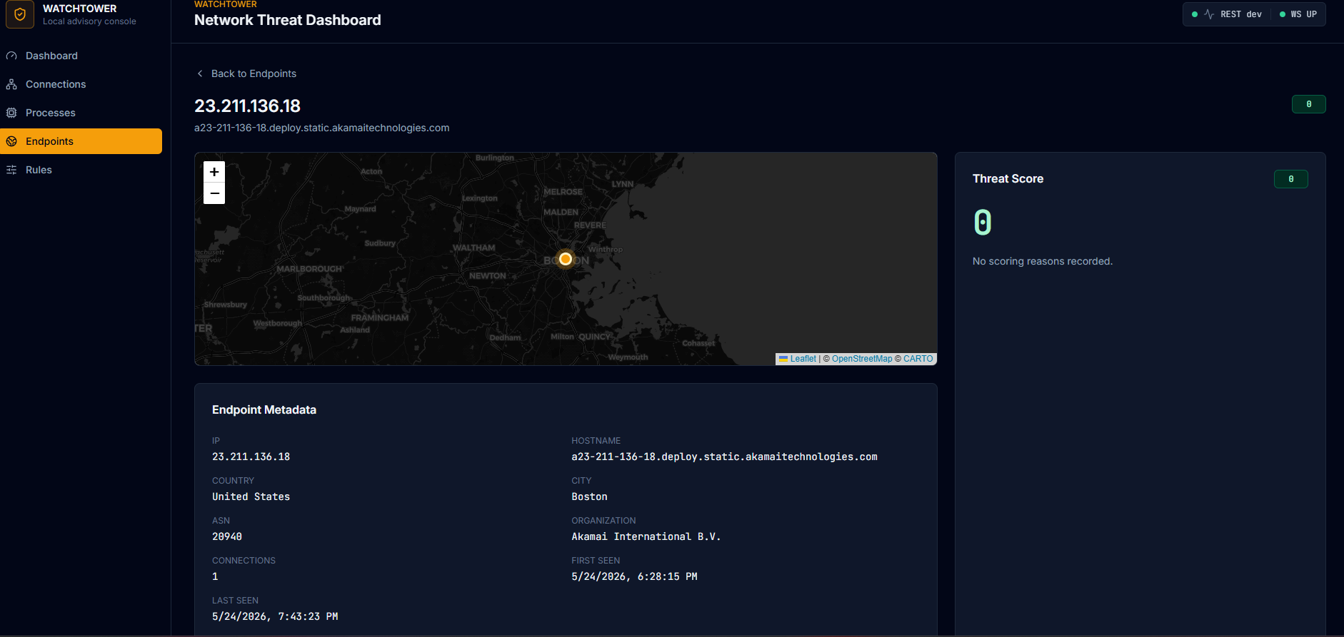Open the Dashboard menu item
This screenshot has height=637, width=1344.
pos(81,56)
